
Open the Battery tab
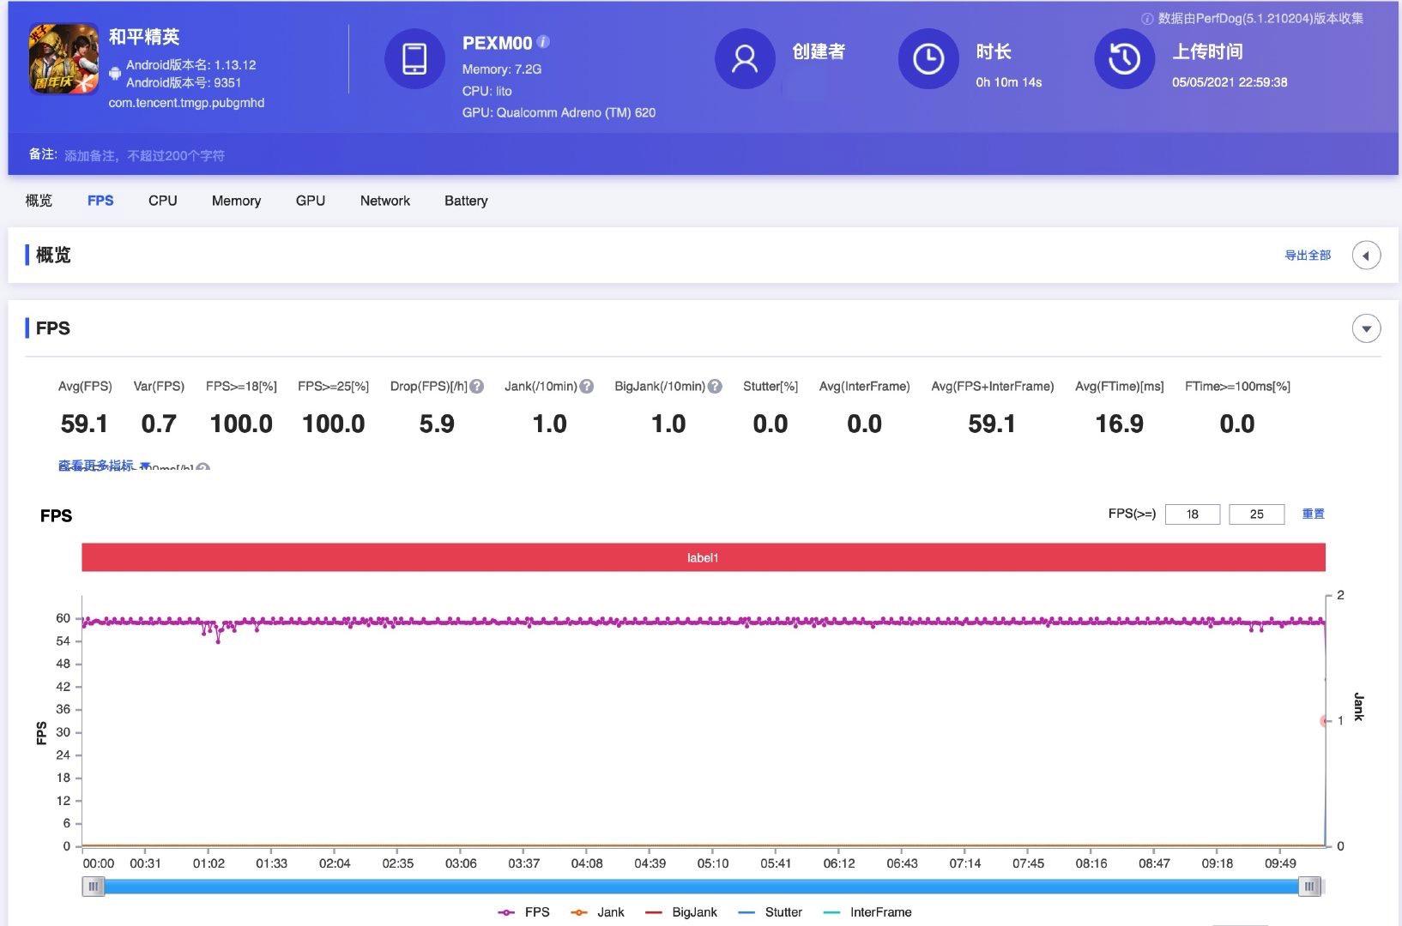coord(466,200)
